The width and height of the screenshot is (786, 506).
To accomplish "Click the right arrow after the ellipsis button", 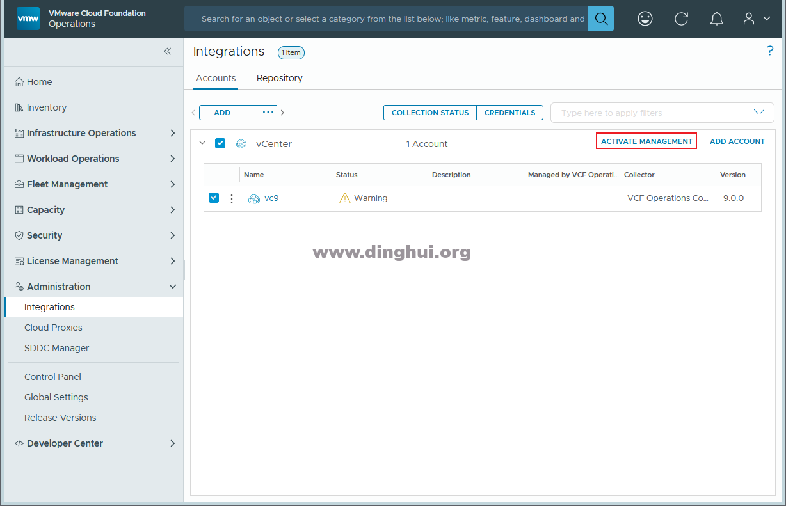I will [282, 113].
